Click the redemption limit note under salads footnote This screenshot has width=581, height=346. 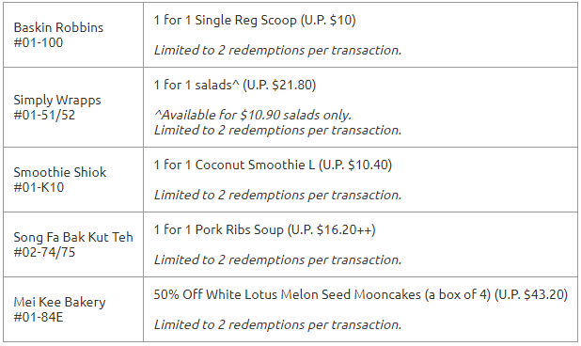[277, 130]
